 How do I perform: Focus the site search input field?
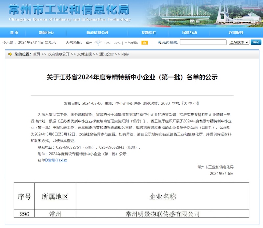pos(203,42)
